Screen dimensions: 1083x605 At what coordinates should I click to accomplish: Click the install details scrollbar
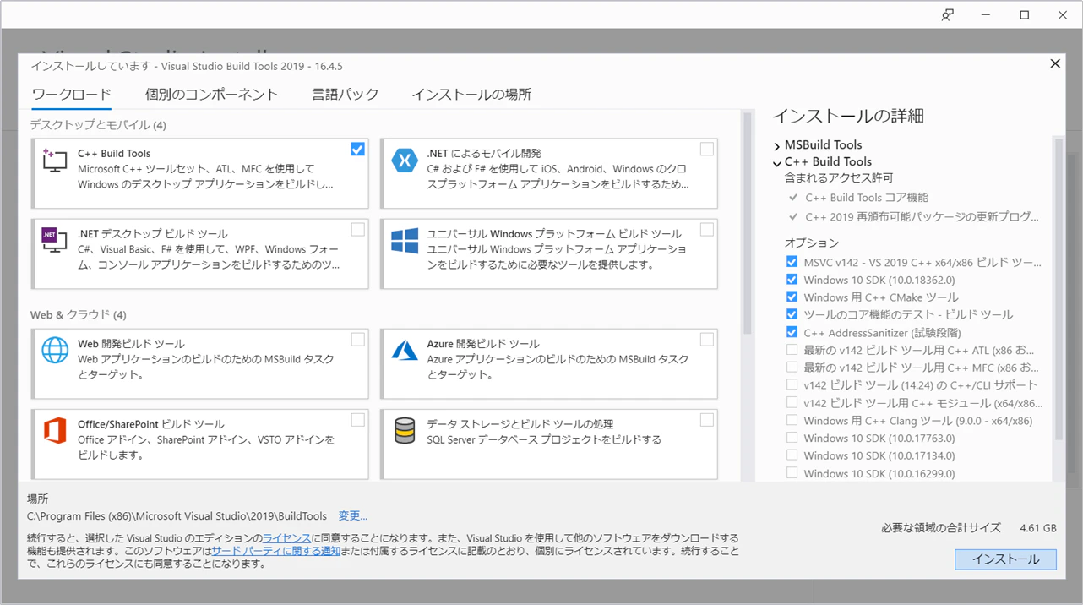(x=1059, y=287)
